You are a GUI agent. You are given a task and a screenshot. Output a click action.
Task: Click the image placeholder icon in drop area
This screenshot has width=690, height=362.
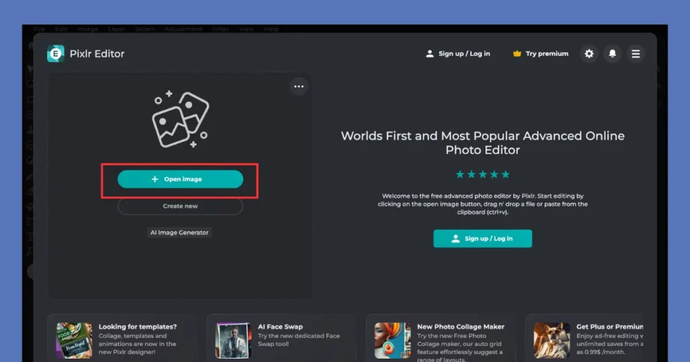[x=180, y=120]
